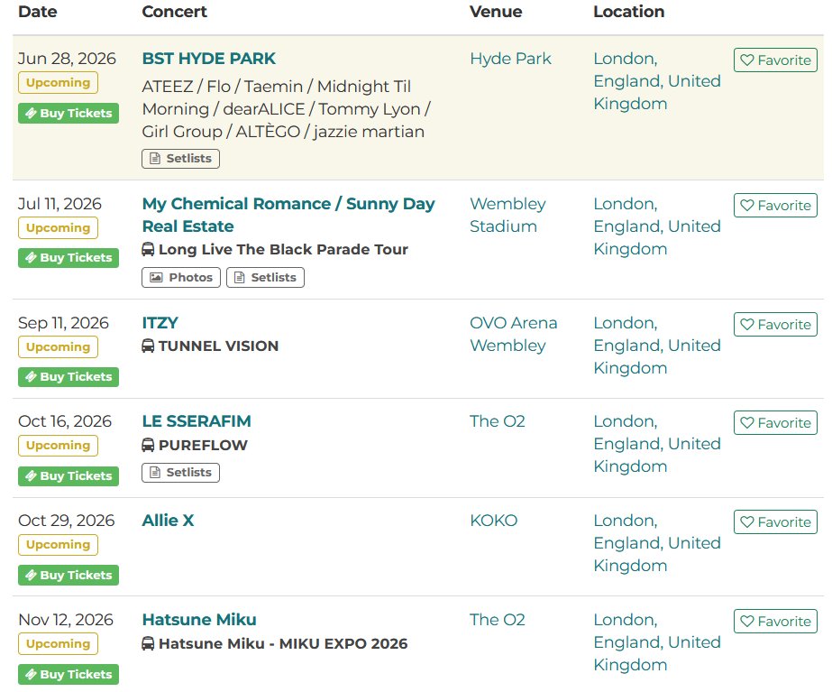
Task: Open the Hyde Park venue link
Action: pyautogui.click(x=510, y=59)
